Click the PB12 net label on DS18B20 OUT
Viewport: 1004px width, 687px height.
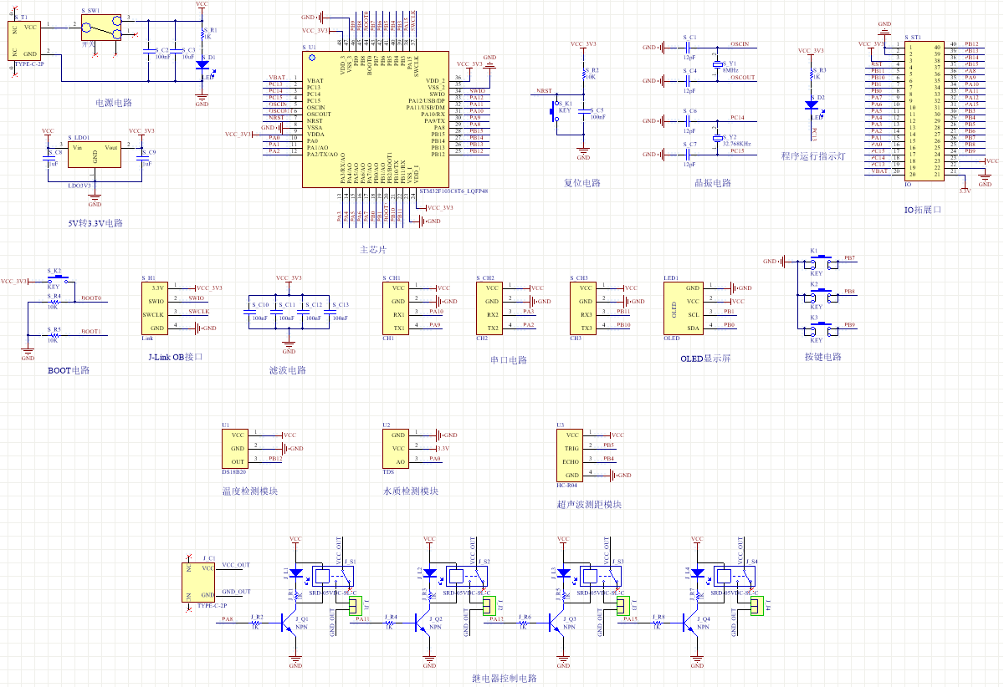tap(274, 459)
